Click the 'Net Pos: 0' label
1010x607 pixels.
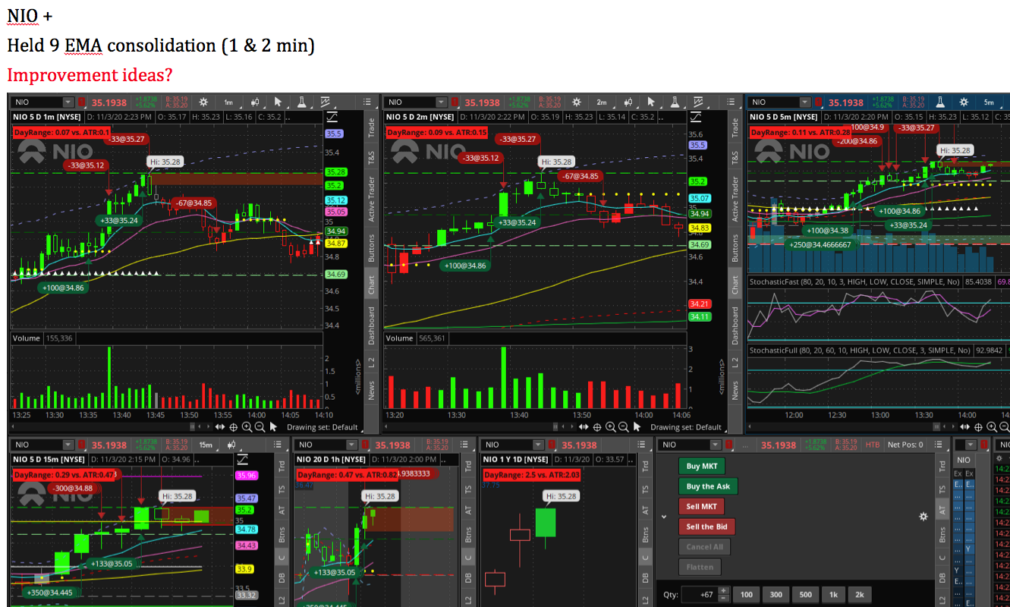pyautogui.click(x=906, y=445)
